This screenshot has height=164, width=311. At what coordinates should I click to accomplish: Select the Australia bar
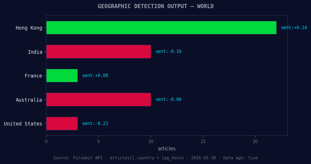[x=99, y=100]
